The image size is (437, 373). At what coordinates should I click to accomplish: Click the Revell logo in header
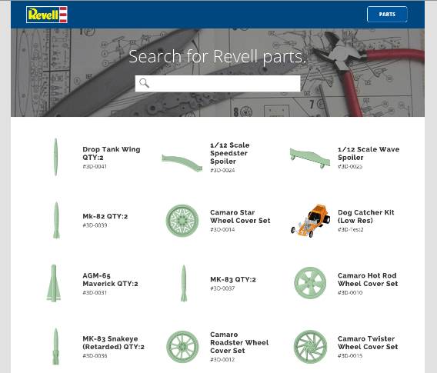[x=47, y=15]
